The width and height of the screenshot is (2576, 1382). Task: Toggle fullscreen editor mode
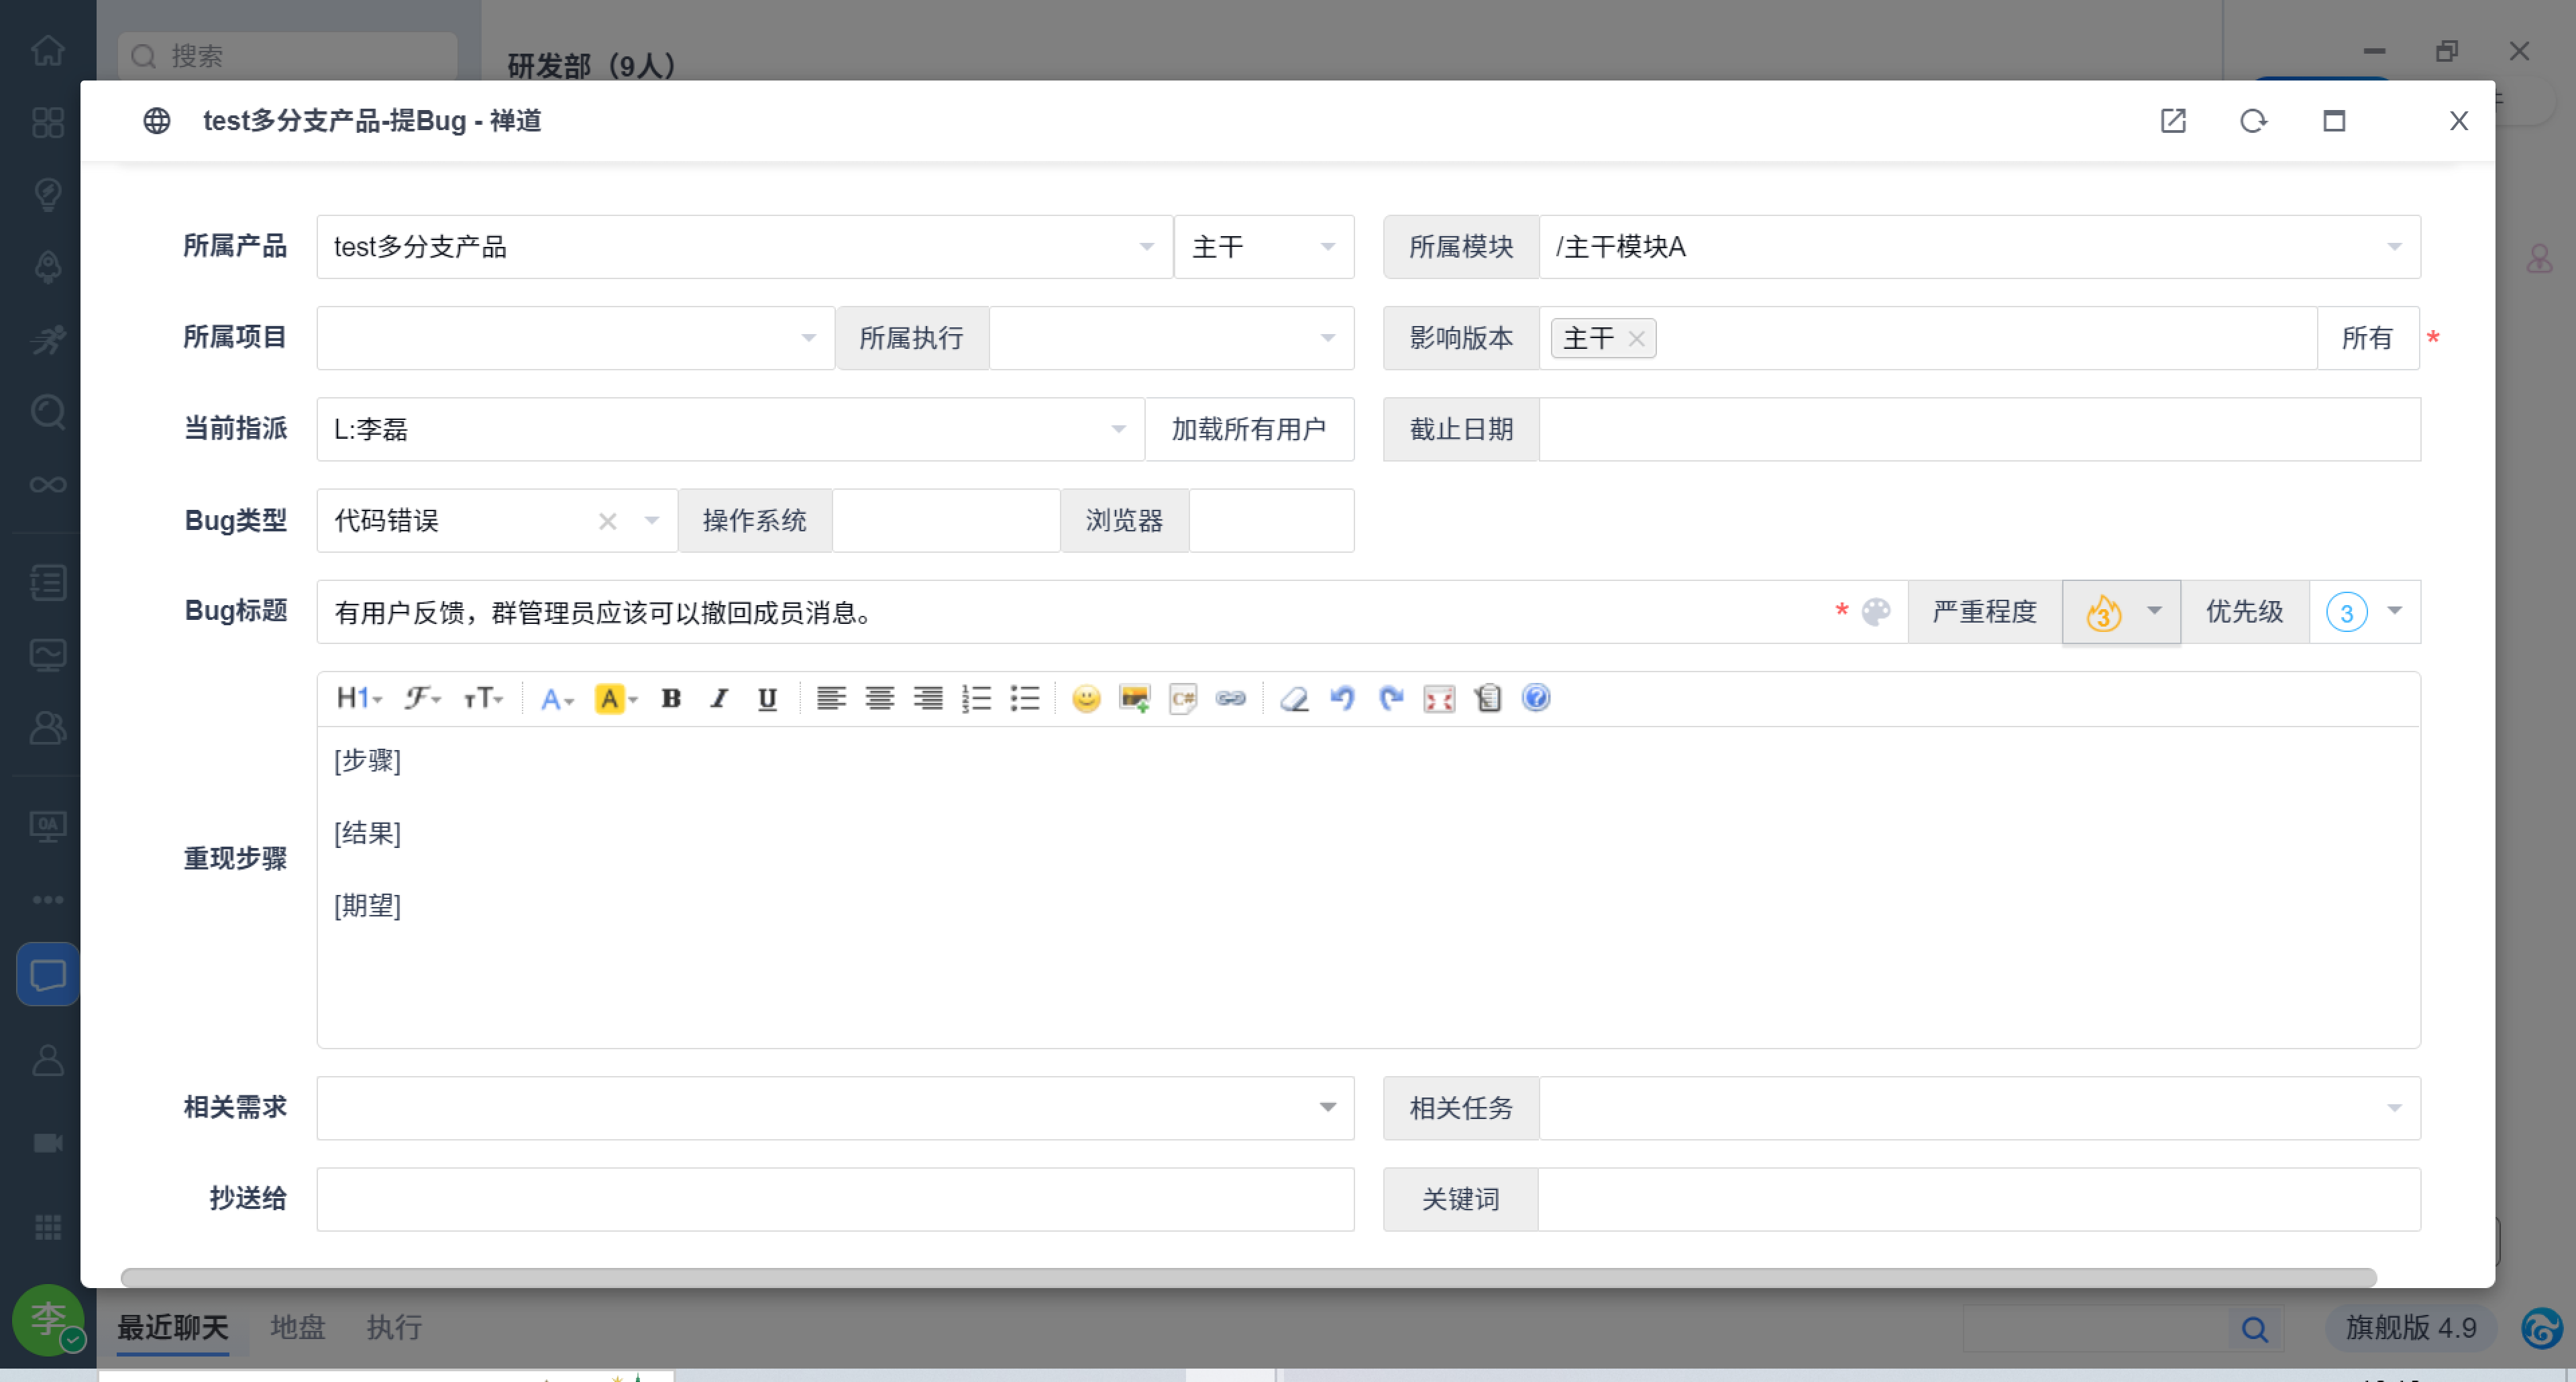pos(1439,698)
